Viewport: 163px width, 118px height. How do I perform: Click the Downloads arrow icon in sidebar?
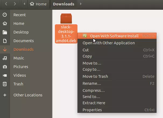[x=5, y=49]
